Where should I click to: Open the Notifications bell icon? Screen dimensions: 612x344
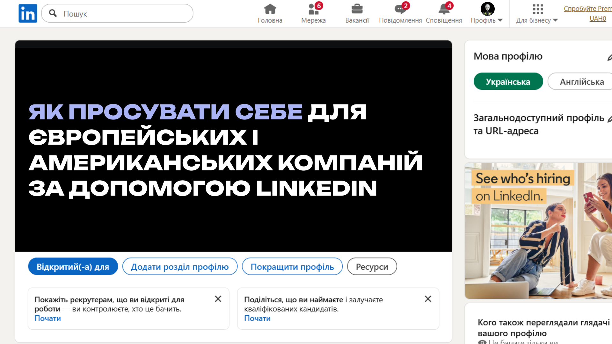pos(444,9)
